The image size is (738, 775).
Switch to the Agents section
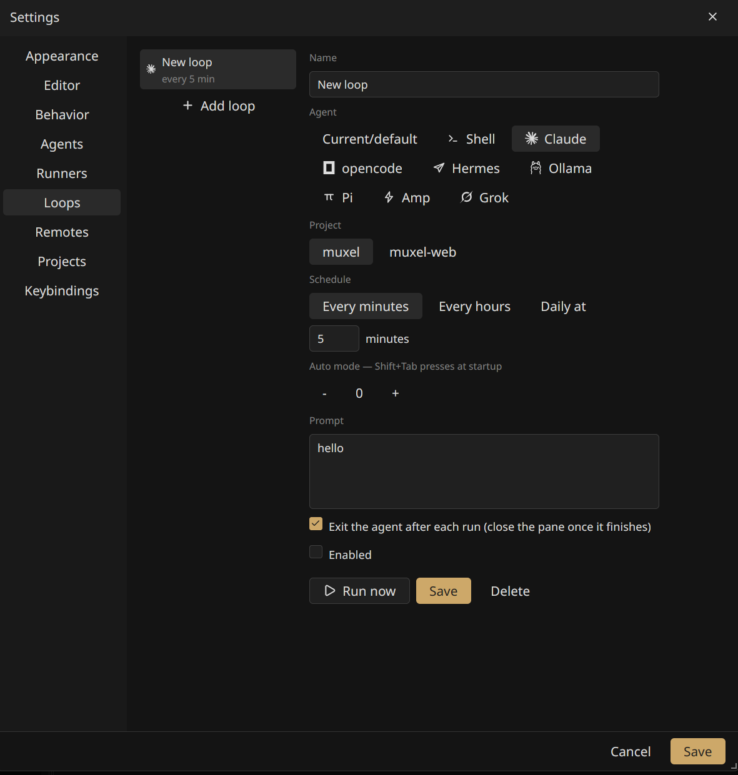(62, 144)
